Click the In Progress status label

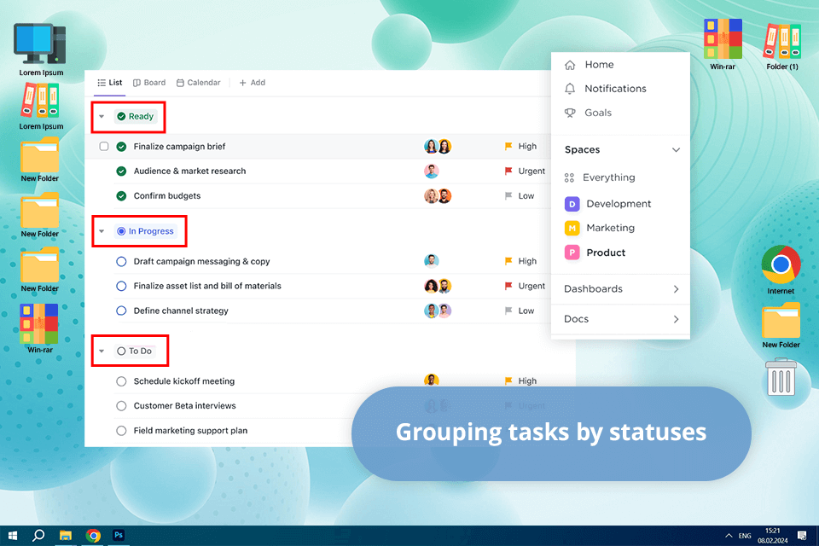coord(146,231)
